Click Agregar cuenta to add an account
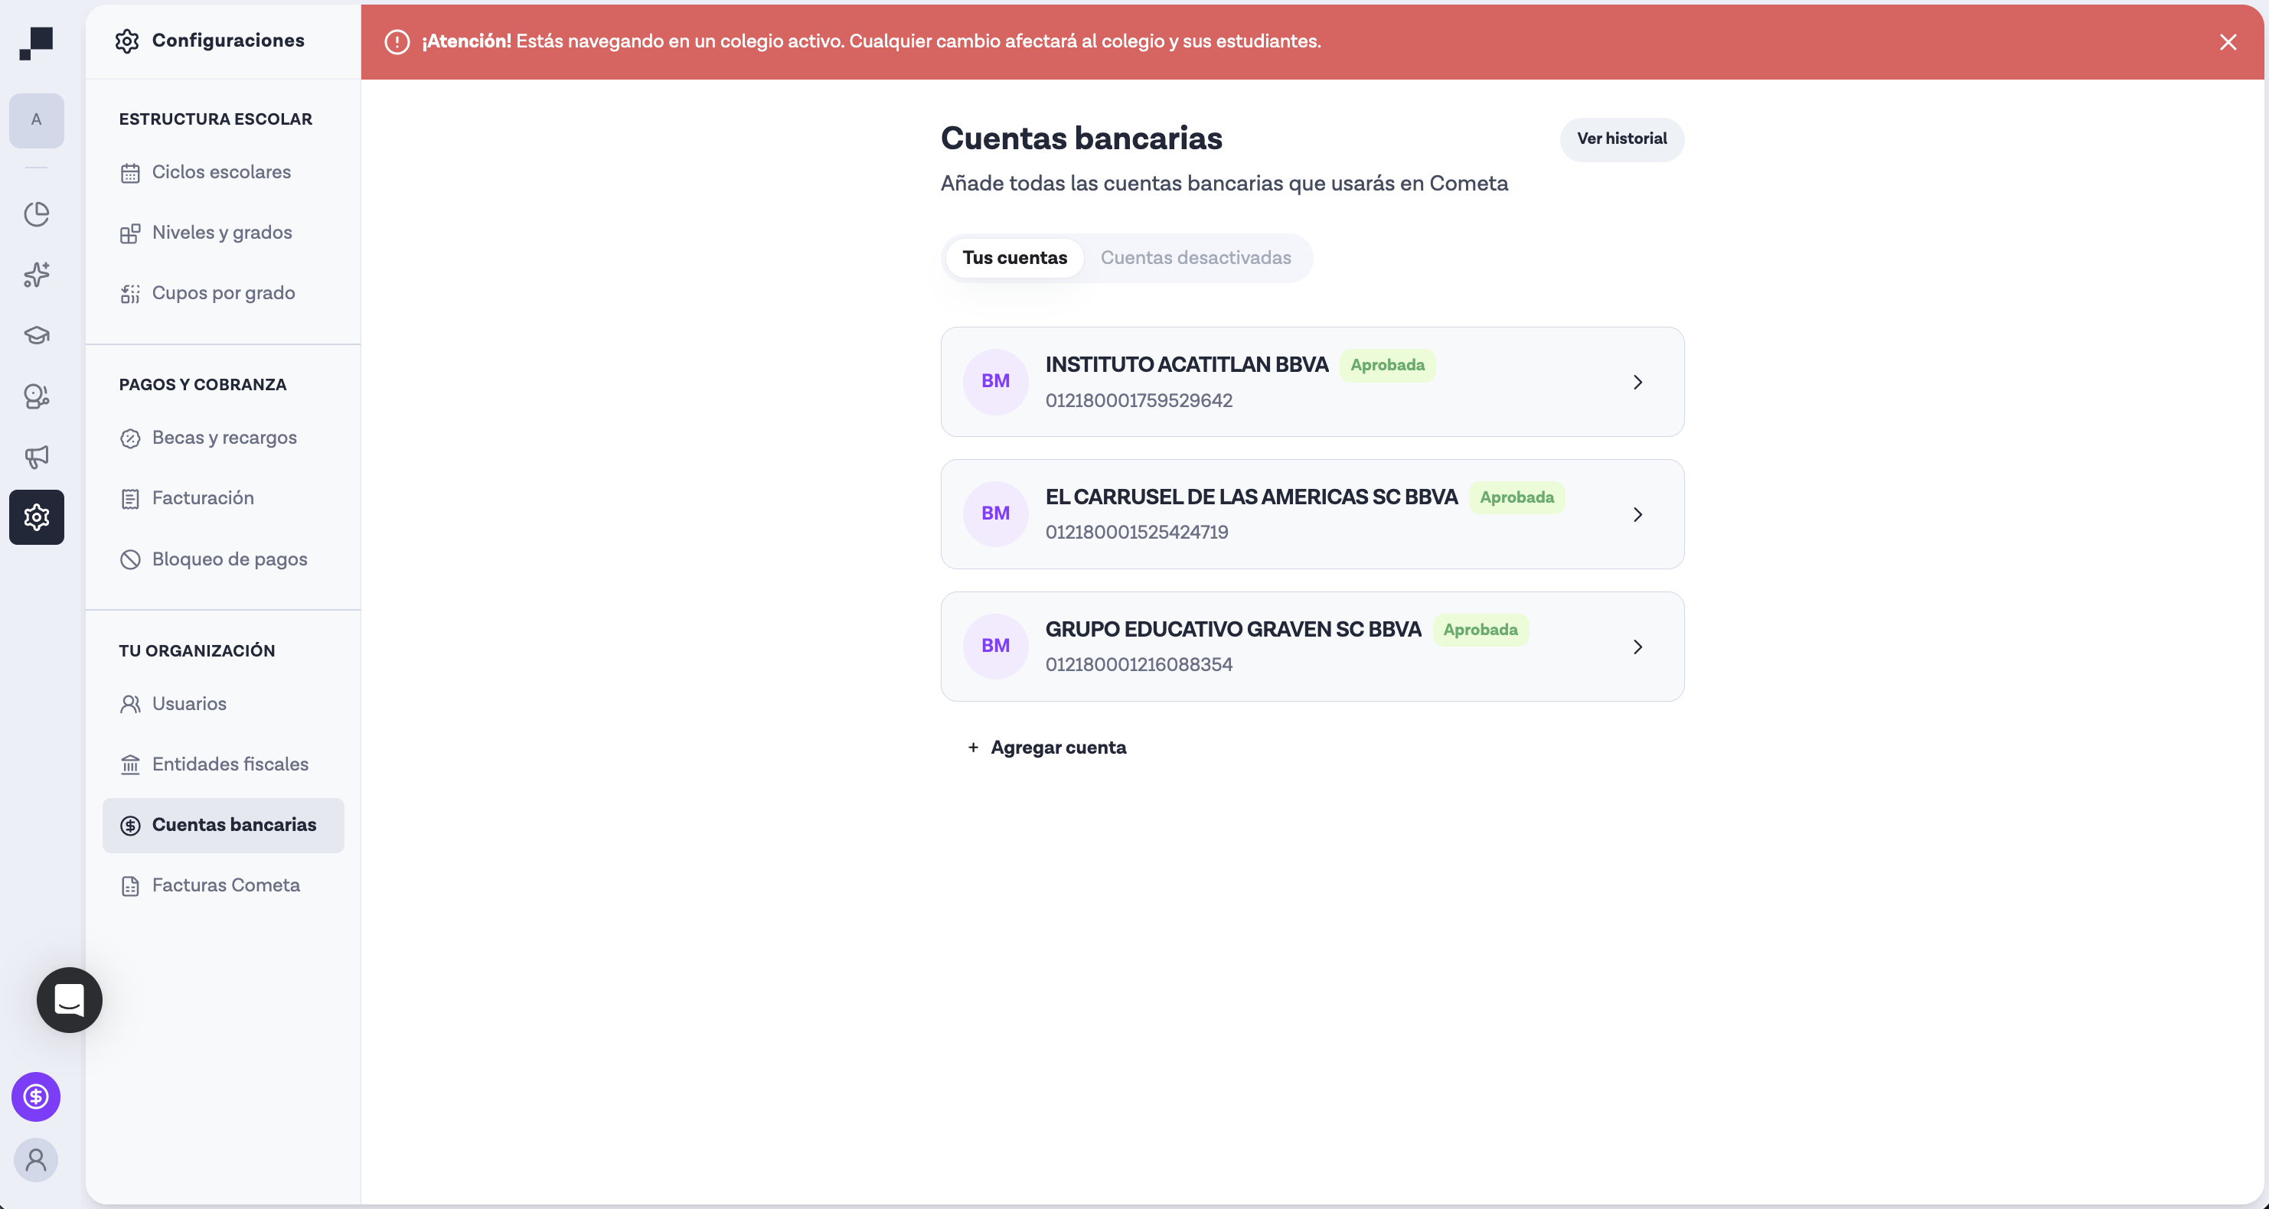Screen dimensions: 2269x1209 pos(1046,747)
